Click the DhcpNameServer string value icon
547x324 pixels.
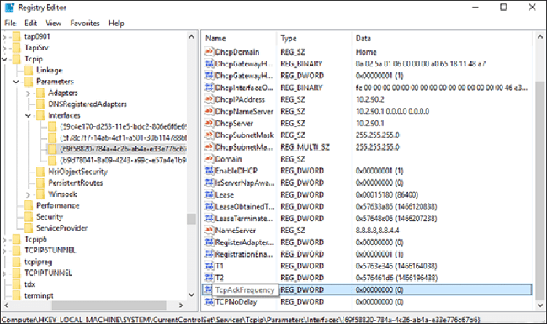pyautogui.click(x=209, y=111)
